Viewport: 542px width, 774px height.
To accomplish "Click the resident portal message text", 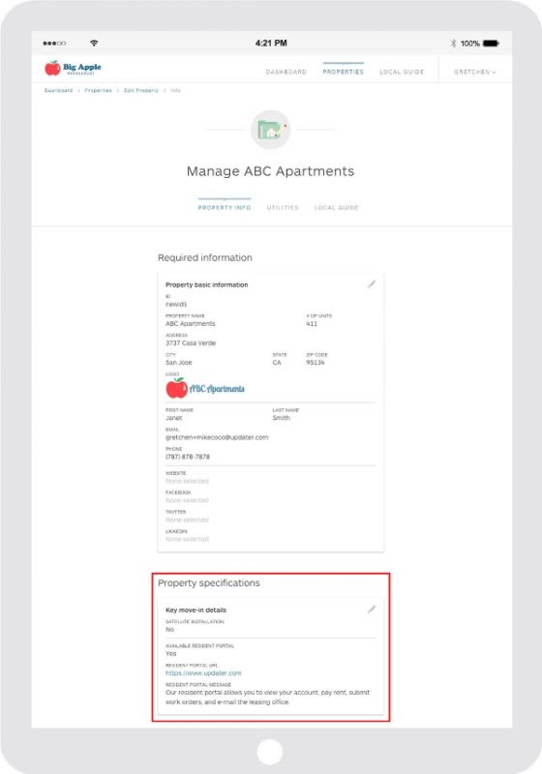I will tap(267, 697).
